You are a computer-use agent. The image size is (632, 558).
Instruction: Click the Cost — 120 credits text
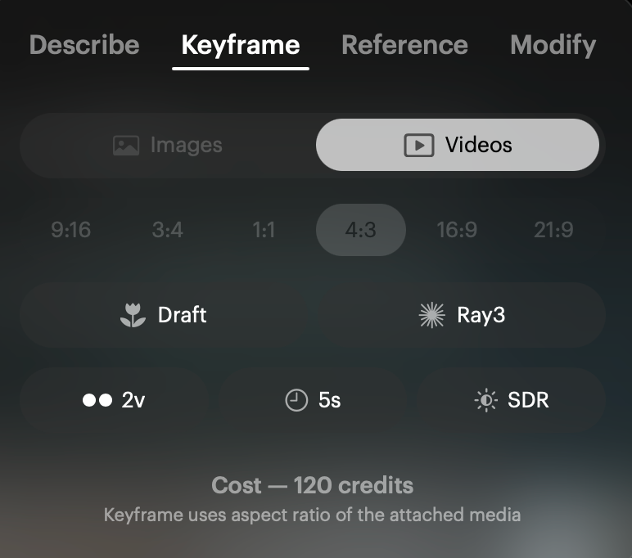point(313,485)
